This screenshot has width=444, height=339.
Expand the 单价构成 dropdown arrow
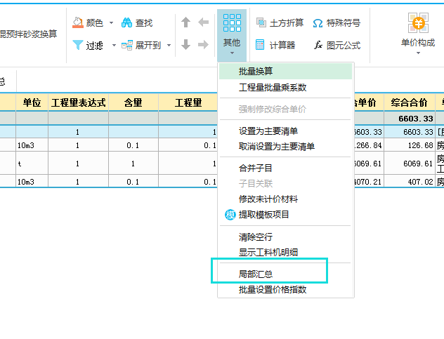(418, 53)
